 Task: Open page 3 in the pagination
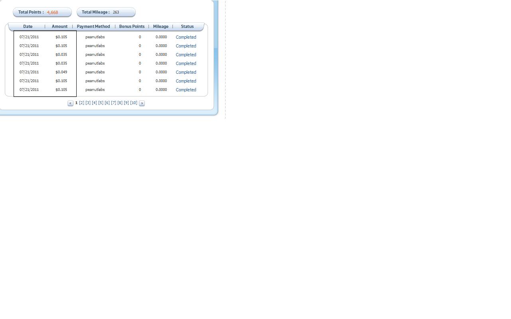pyautogui.click(x=88, y=103)
